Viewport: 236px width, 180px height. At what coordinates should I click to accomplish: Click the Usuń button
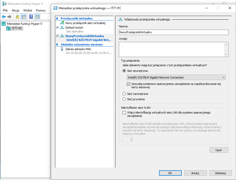point(219,150)
